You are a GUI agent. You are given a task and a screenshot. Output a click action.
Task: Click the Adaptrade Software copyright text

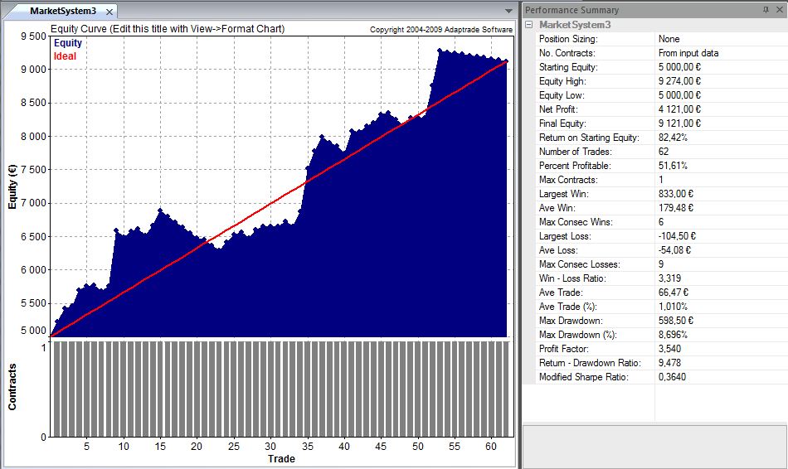[x=441, y=30]
